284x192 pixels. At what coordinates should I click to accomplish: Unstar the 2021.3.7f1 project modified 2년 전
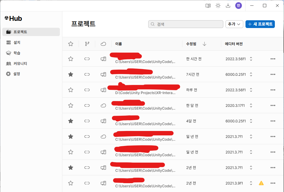coord(71,168)
